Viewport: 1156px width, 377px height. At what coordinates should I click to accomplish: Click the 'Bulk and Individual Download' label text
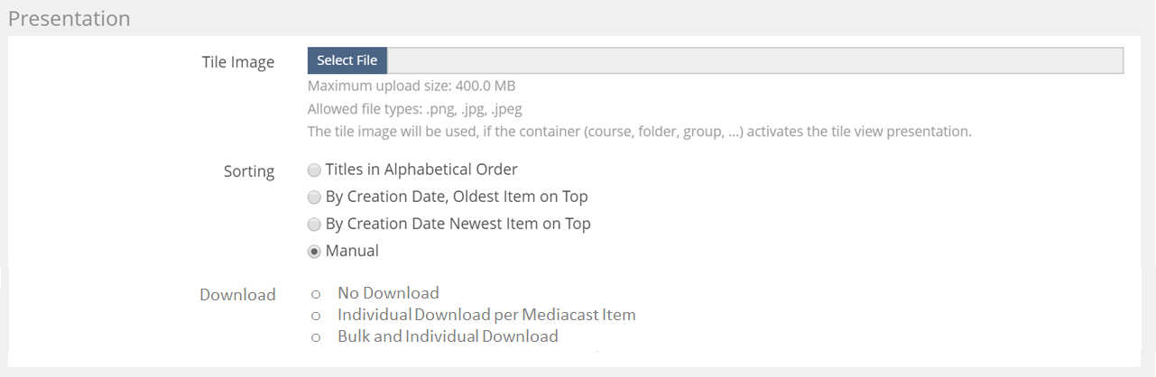pos(448,336)
